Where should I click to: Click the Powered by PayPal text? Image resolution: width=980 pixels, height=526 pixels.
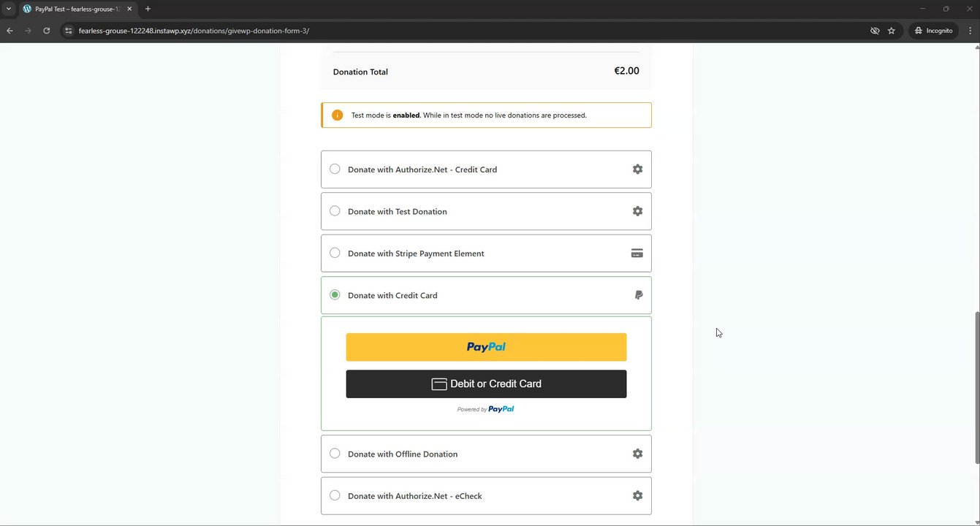pos(485,409)
